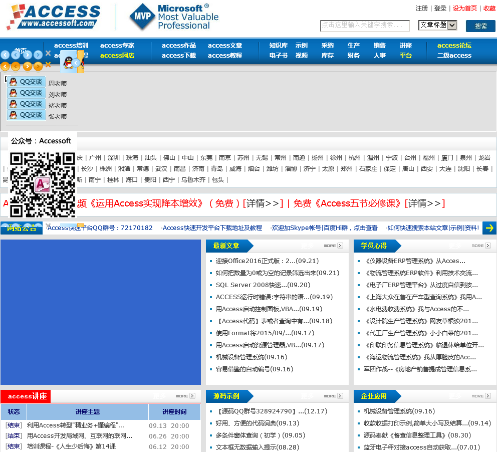
Task: Click the Accessoft QR code image
Action: (43, 185)
